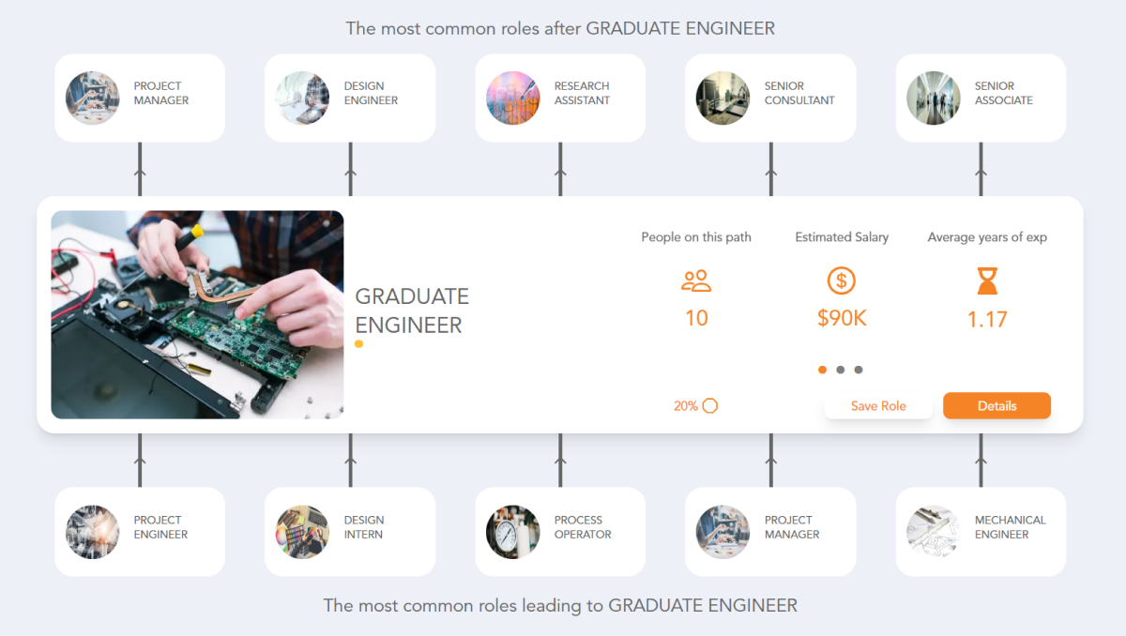Open the Design Engineer role card
The image size is (1126, 636).
point(350,98)
